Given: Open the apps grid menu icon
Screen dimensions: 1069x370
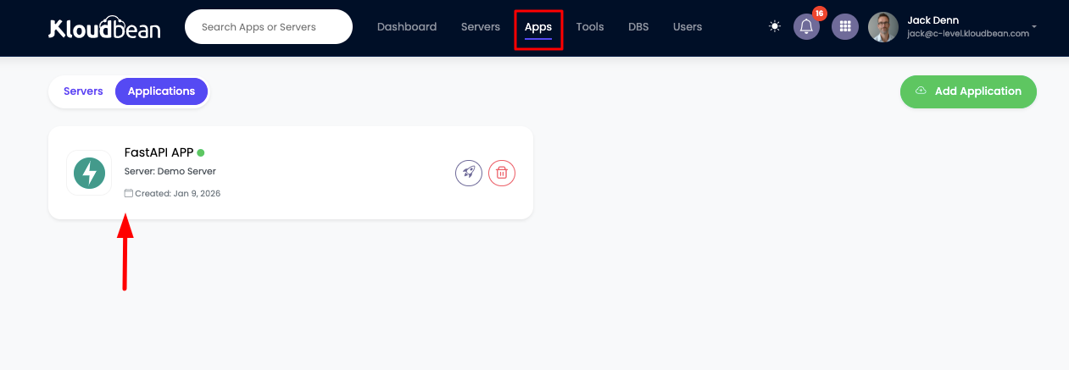Looking at the screenshot, I should pyautogui.click(x=844, y=26).
